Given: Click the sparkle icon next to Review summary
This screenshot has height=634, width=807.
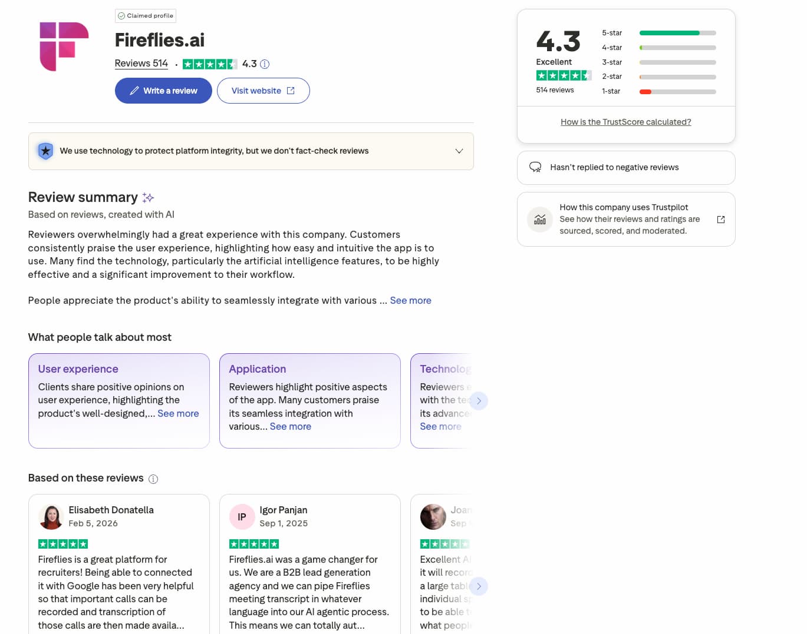Looking at the screenshot, I should [x=148, y=197].
